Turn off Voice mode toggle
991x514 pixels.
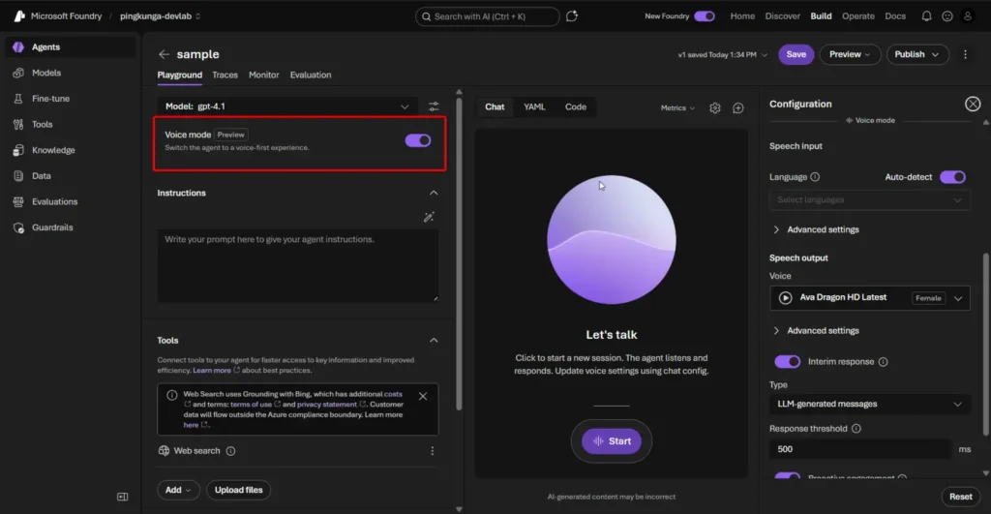pyautogui.click(x=418, y=140)
